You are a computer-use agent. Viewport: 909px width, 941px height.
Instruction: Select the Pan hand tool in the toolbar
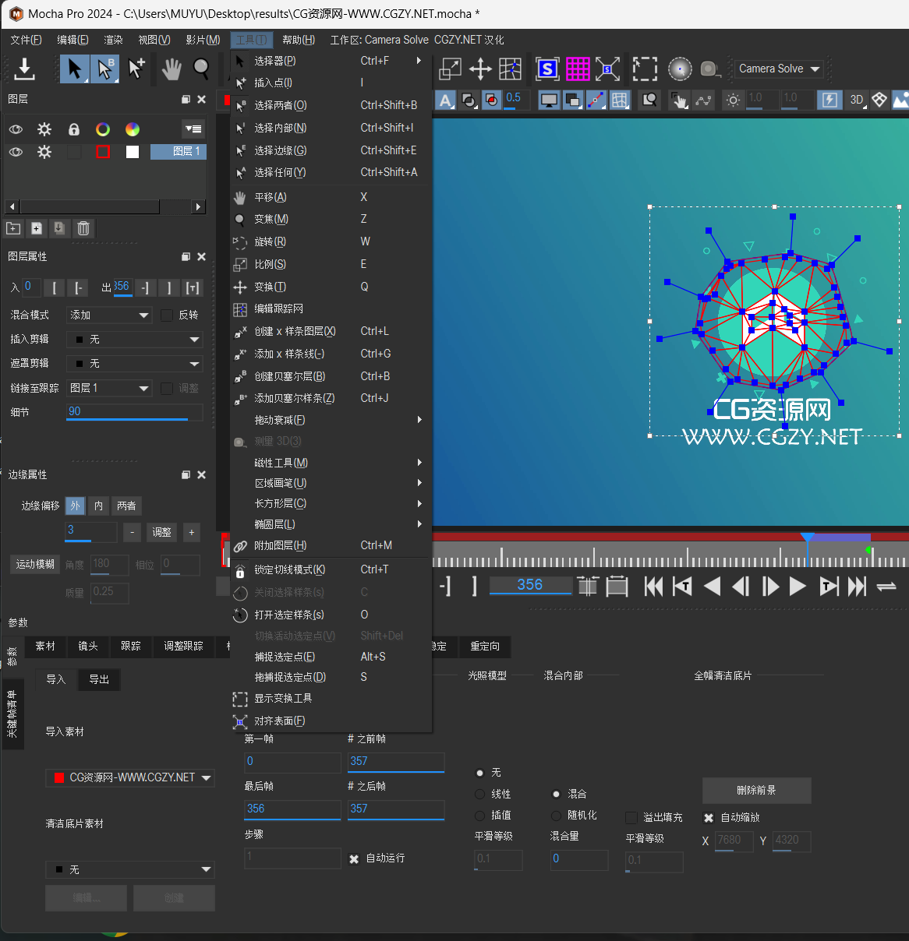coord(171,69)
